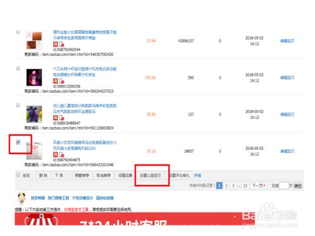Click the red square icon in the 37.10 item row
315x236 pixels.
click(x=55, y=155)
